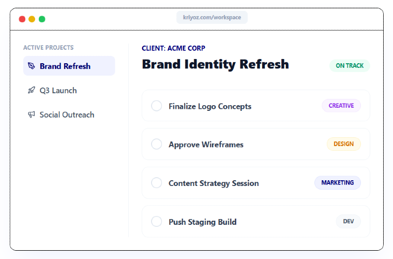Open the Brand Refresh project
This screenshot has width=393, height=259.
65,66
